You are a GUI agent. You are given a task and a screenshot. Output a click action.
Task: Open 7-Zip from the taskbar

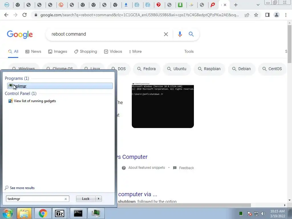60,213
